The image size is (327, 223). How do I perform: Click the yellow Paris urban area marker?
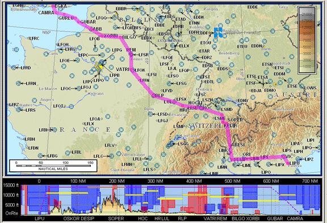tap(99, 68)
